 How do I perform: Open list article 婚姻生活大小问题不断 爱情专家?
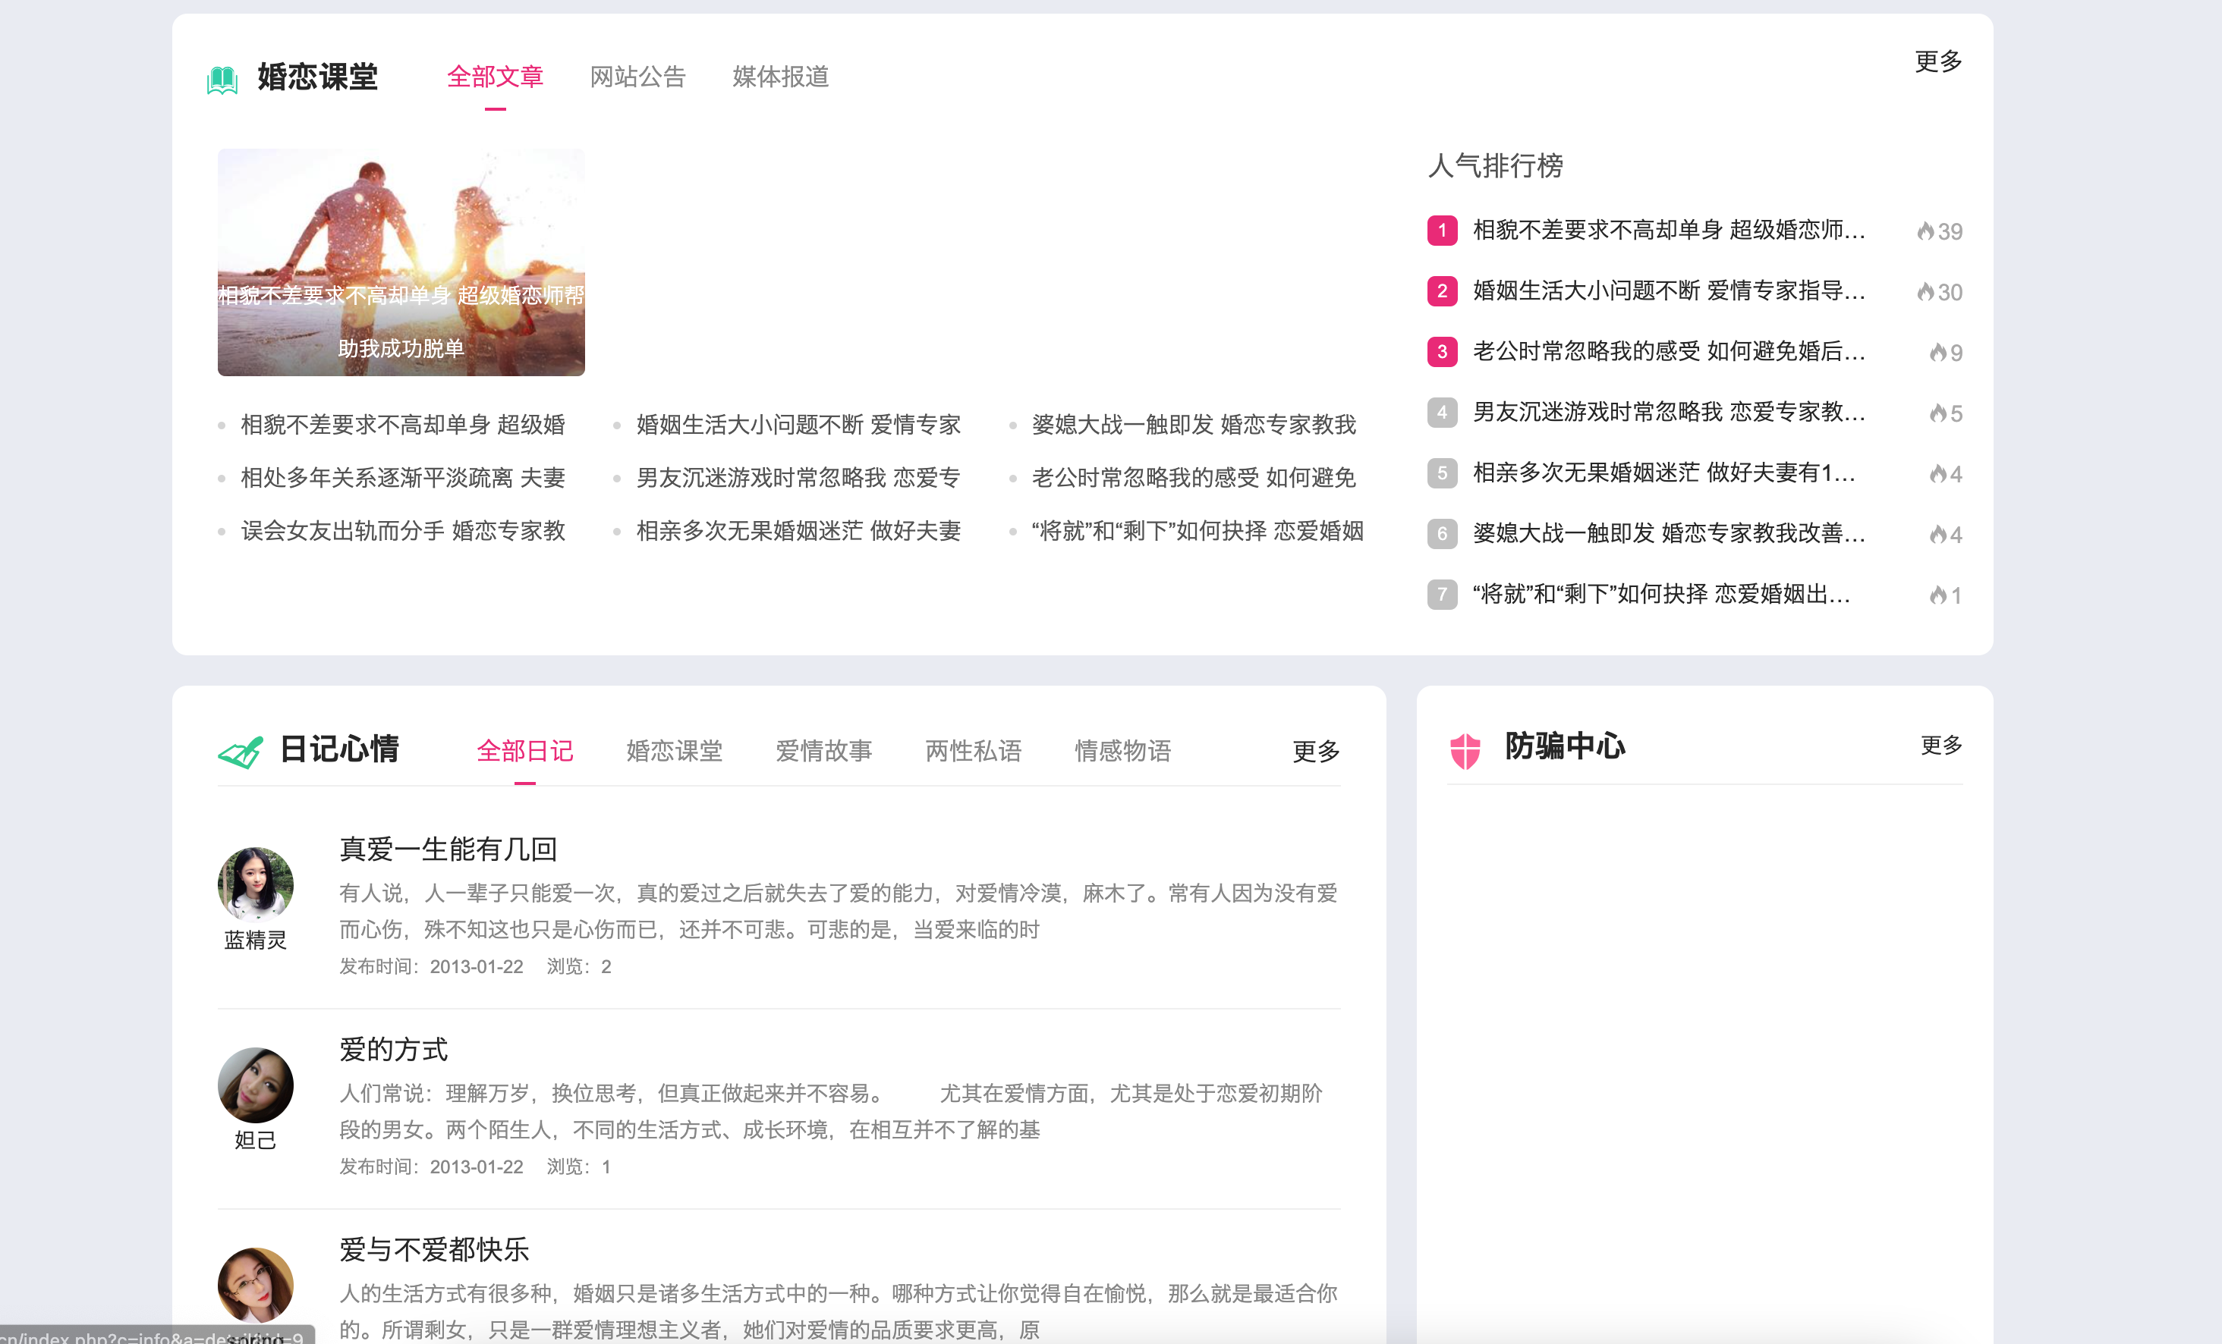tap(798, 425)
